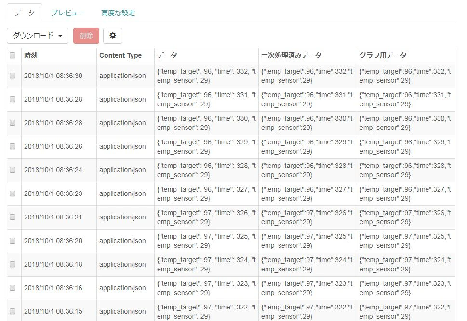Screen dimensions: 467x321
Task: Click the timestamp 2018/10/1 08:36:18
Action: pos(53,265)
